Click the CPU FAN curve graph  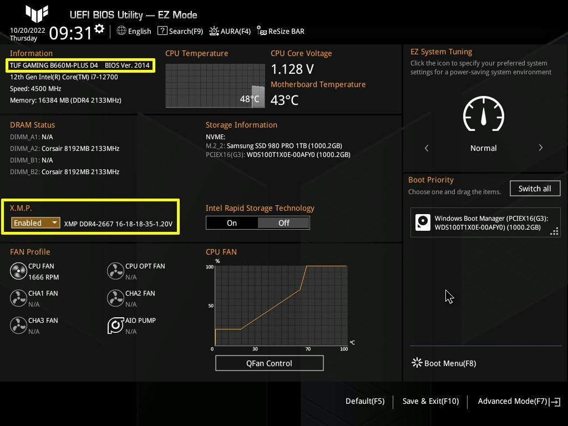280,305
